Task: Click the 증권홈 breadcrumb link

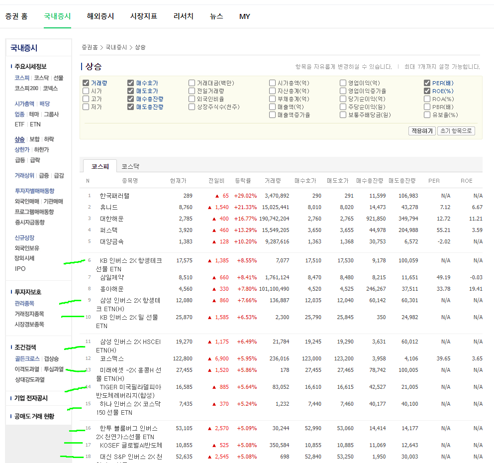Action: coord(90,47)
